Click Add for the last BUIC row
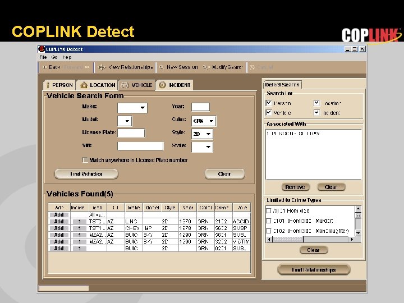This screenshot has width=404, height=303. (x=59, y=249)
